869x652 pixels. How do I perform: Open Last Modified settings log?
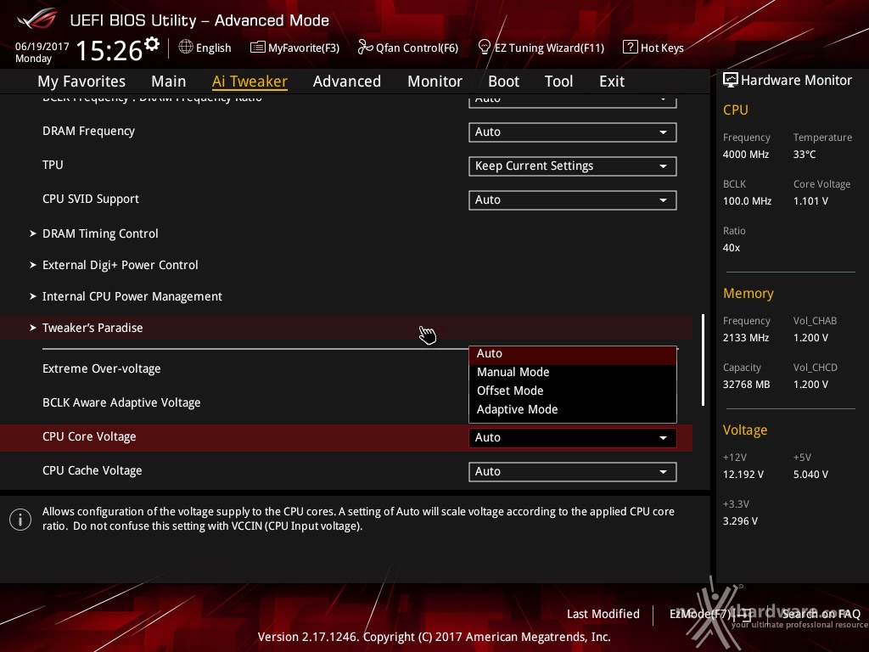click(603, 614)
